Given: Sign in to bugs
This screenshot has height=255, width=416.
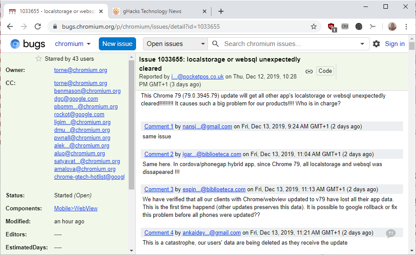Looking at the screenshot, I should coord(394,44).
